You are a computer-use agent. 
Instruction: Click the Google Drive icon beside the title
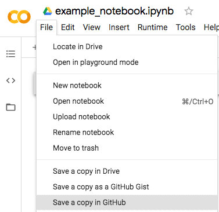click(x=48, y=11)
